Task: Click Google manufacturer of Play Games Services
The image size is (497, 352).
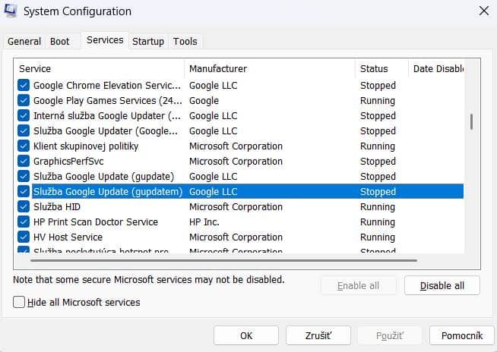Action: point(204,101)
